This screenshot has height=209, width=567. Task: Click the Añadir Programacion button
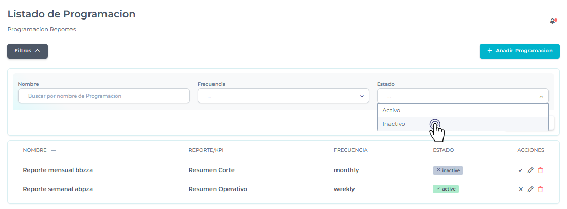point(519,51)
